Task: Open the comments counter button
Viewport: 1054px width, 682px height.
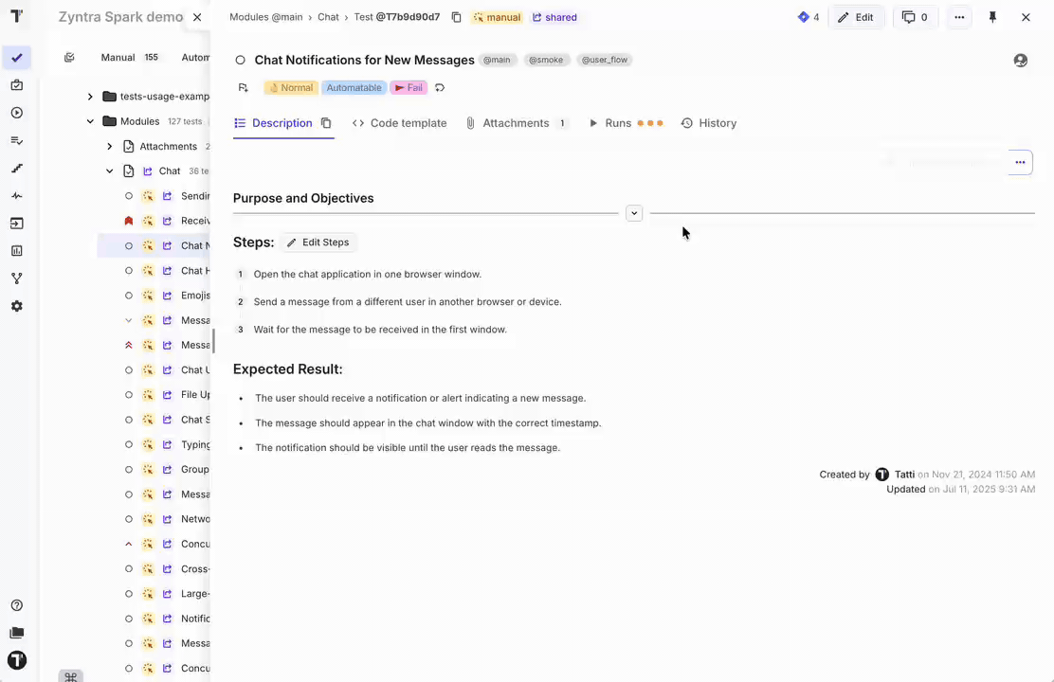Action: [x=915, y=17]
